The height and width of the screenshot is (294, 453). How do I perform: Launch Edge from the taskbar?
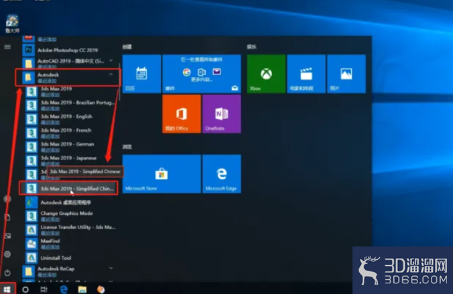pos(64,289)
